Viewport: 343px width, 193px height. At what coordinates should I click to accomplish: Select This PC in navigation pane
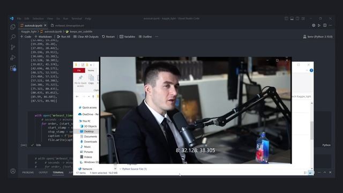point(85,121)
